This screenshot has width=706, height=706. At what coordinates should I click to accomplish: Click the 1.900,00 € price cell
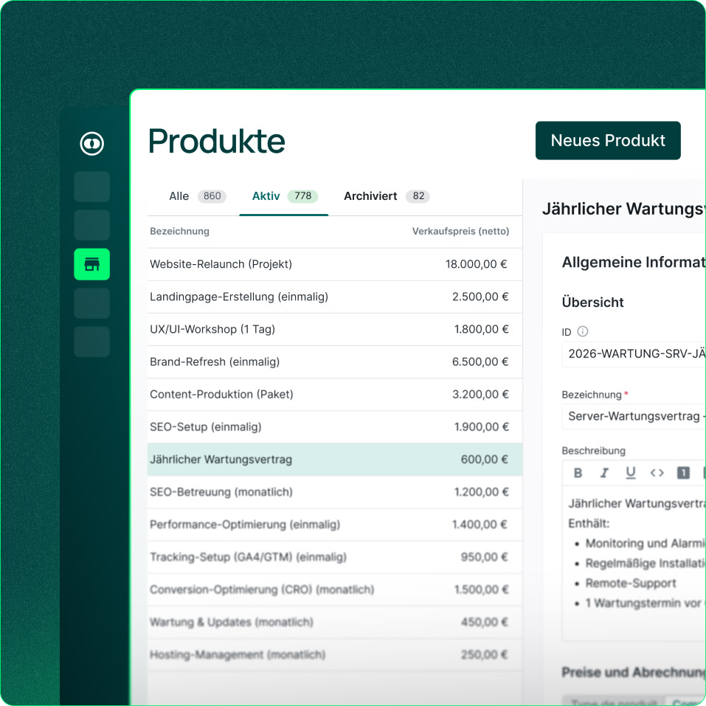[481, 427]
